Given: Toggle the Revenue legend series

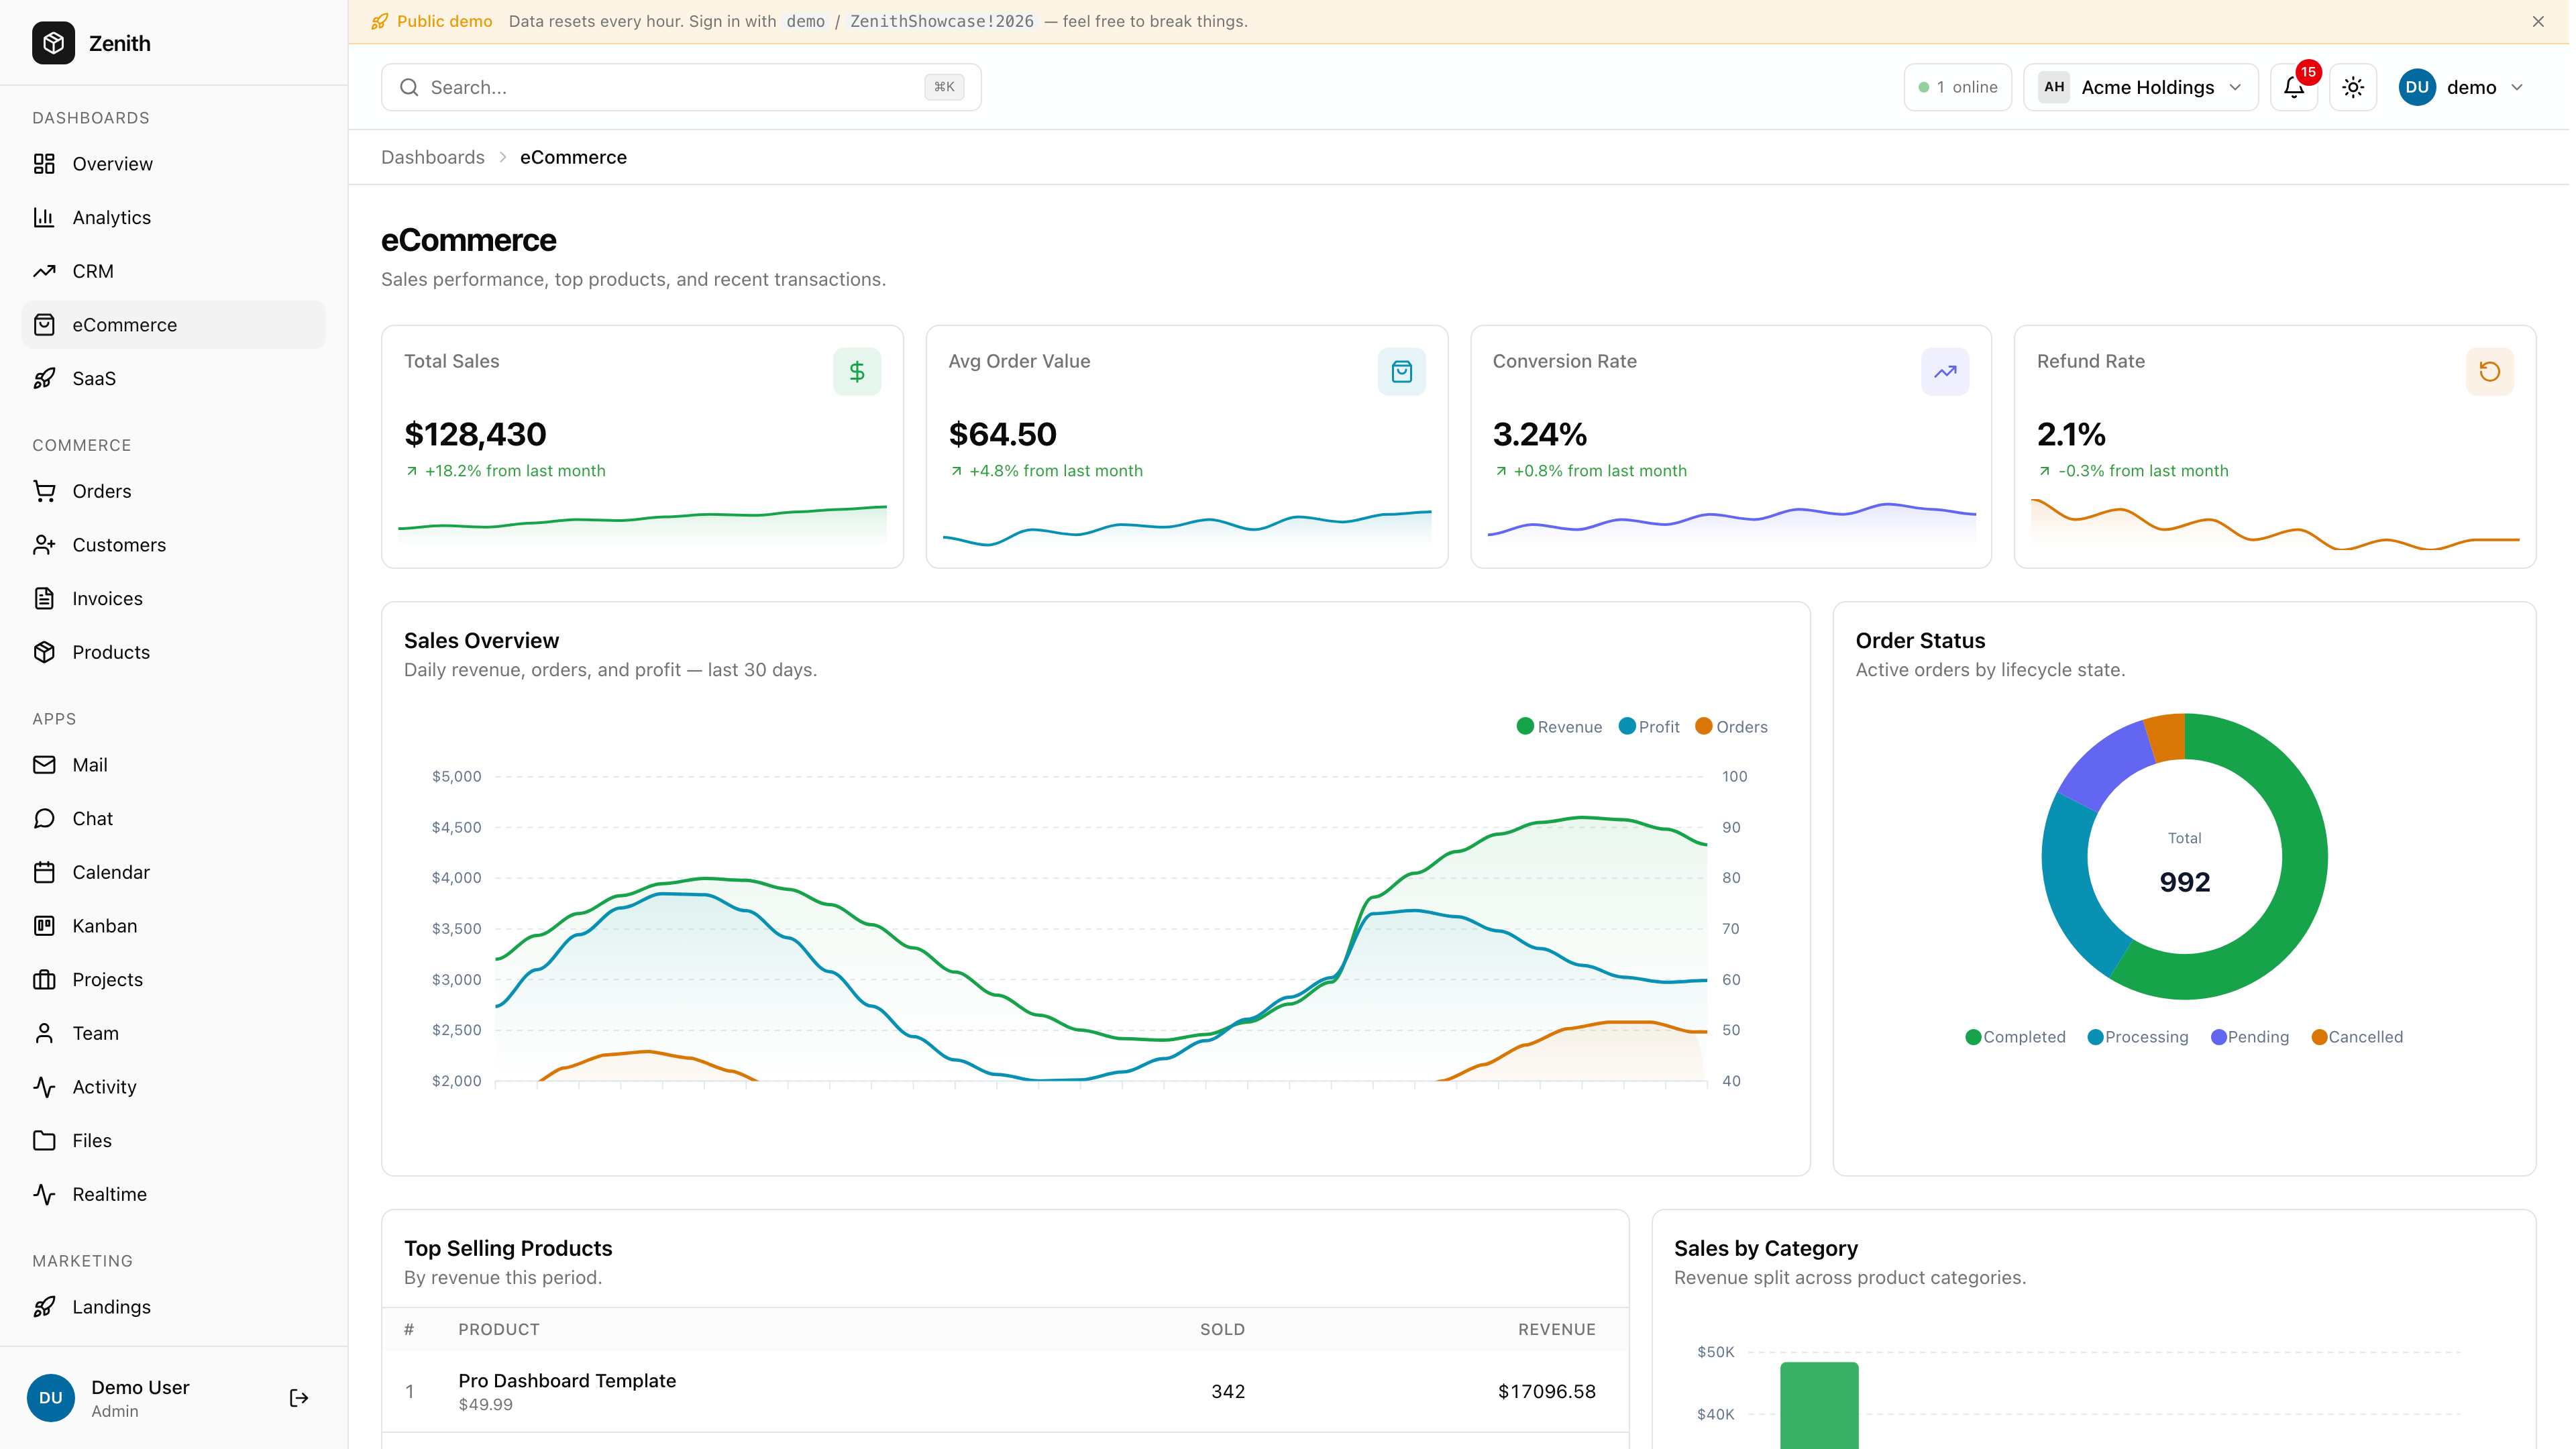Looking at the screenshot, I should click(x=1560, y=727).
